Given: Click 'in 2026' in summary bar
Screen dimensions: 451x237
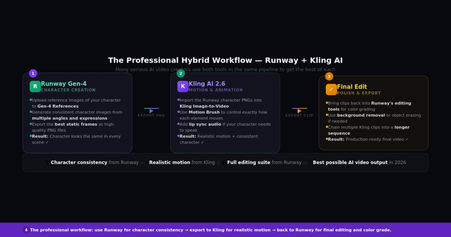Looking at the screenshot, I should click(x=398, y=163).
